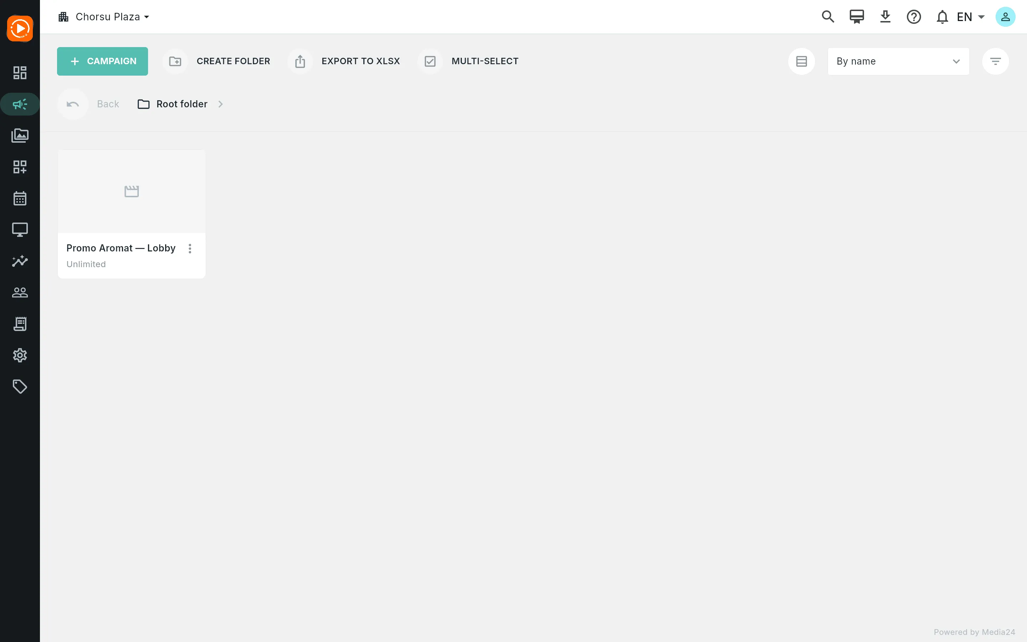Toggle list view layout button
This screenshot has width=1027, height=642.
pos(801,61)
